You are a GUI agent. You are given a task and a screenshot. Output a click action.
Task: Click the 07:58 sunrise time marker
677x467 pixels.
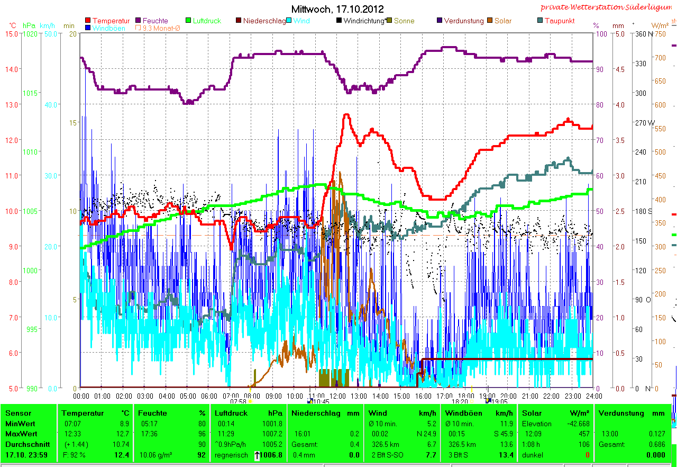[x=239, y=402]
